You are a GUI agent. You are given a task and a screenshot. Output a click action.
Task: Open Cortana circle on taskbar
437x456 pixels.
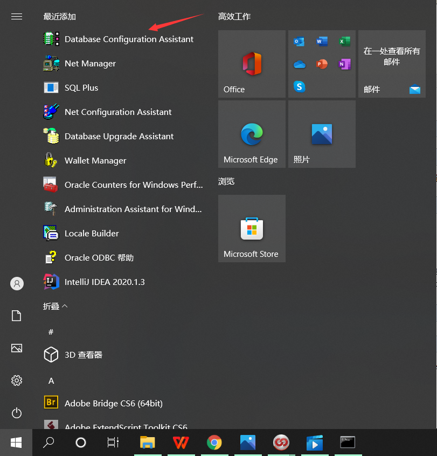coord(81,443)
